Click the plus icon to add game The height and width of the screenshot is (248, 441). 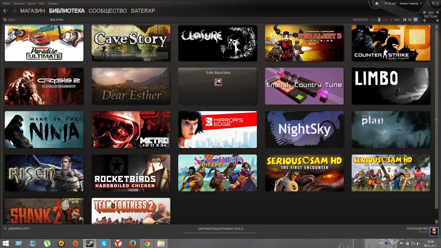click(5, 228)
